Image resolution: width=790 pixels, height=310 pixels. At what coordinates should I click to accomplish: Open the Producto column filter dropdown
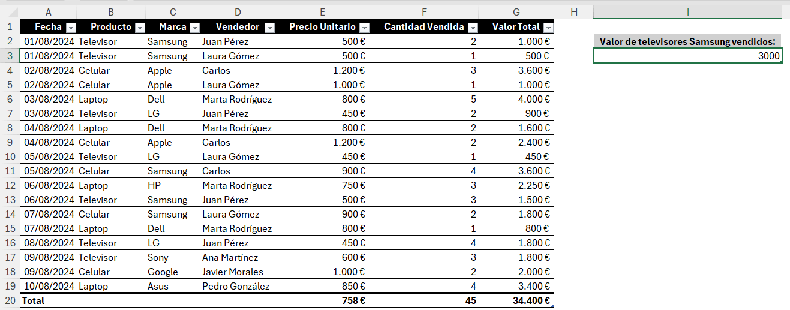140,28
